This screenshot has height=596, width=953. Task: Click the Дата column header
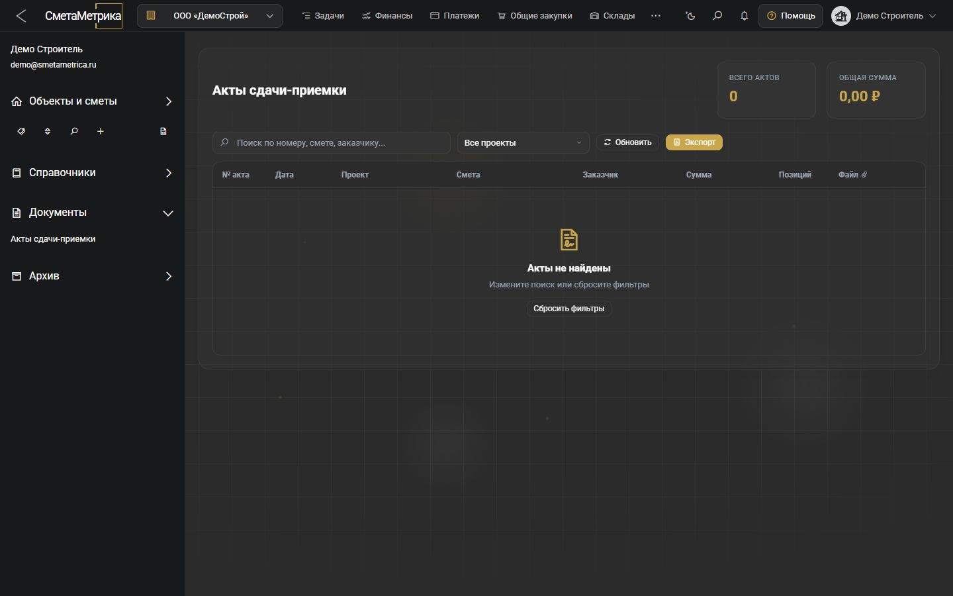click(285, 175)
